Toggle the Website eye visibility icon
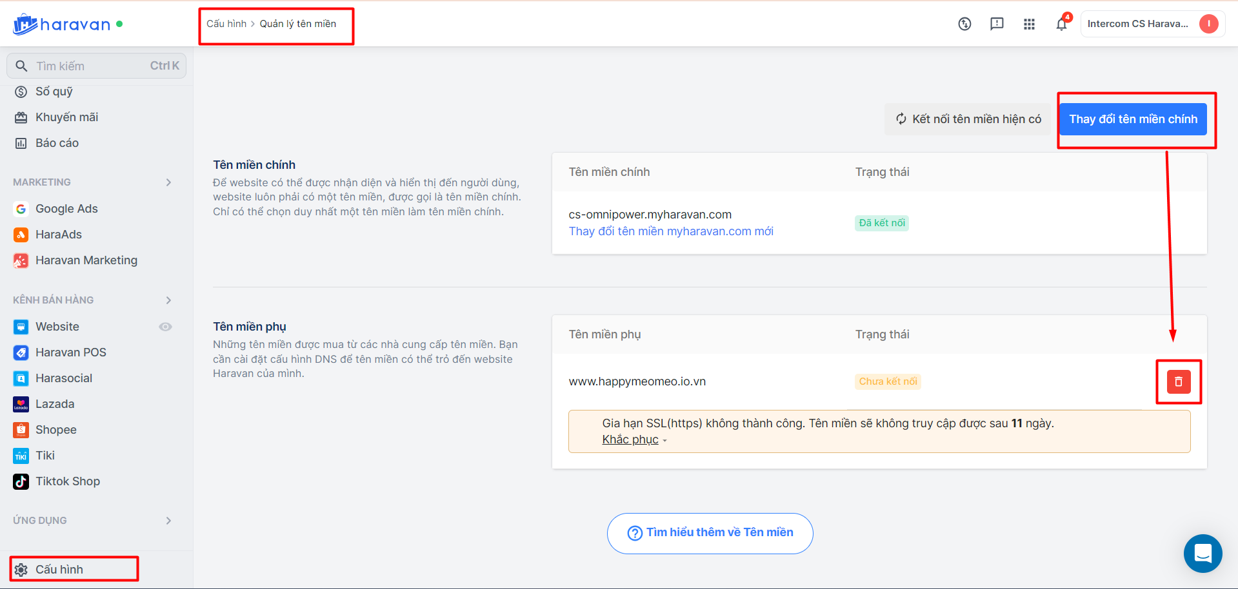Viewport: 1238px width, 589px height. [166, 327]
